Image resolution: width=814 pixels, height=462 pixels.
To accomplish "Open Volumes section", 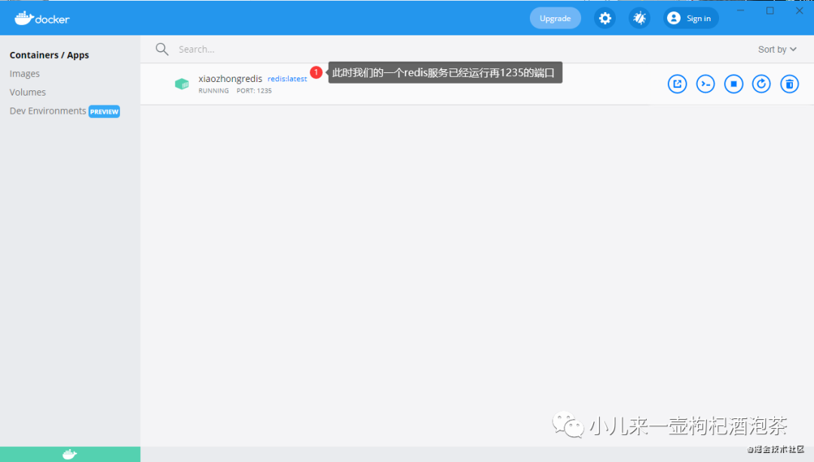I will [28, 93].
